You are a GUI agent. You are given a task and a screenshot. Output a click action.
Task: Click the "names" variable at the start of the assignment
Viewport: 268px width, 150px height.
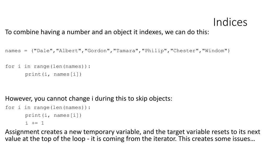13,51
